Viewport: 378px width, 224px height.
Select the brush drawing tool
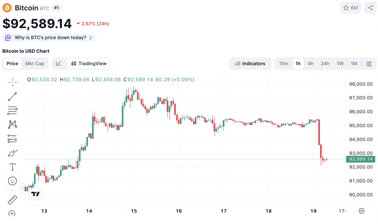(x=13, y=153)
